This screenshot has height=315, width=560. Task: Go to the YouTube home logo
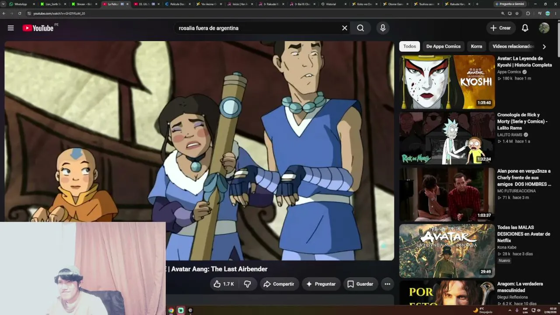pyautogui.click(x=38, y=28)
